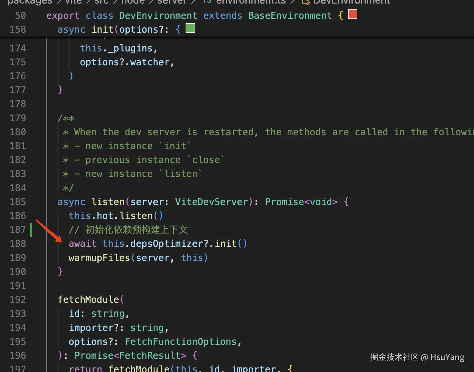Click the green git change bar at line 187
Screen dimensions: 474x372
[x=31, y=230]
